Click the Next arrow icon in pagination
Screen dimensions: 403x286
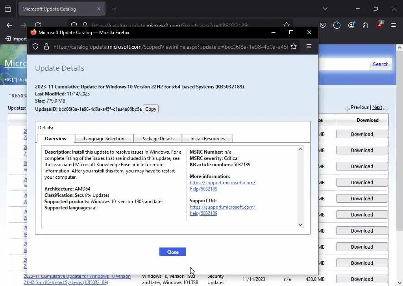pyautogui.click(x=386, y=108)
